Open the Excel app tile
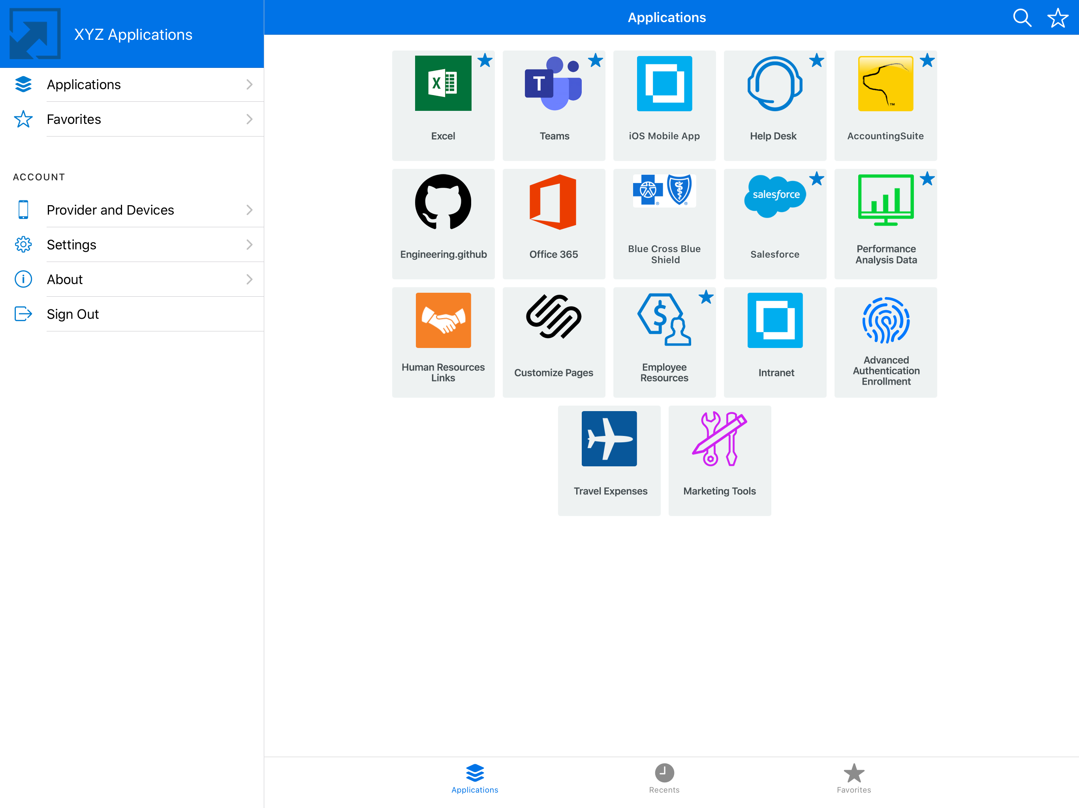 point(443,105)
